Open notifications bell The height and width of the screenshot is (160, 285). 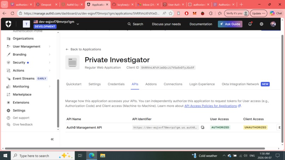pyautogui.click(x=250, y=24)
